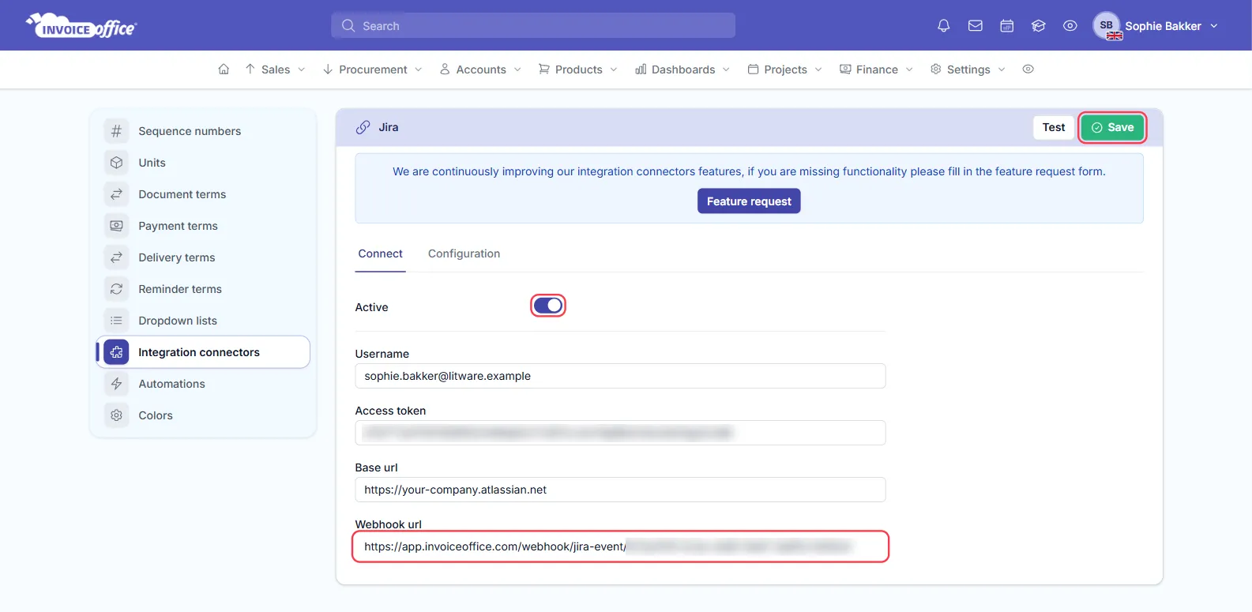The height and width of the screenshot is (612, 1252).
Task: Select the Connect tab
Action: tap(380, 253)
